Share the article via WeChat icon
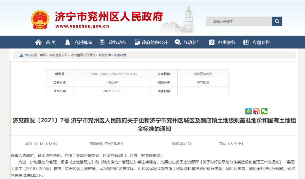This screenshot has height=179, width=305. [264, 111]
